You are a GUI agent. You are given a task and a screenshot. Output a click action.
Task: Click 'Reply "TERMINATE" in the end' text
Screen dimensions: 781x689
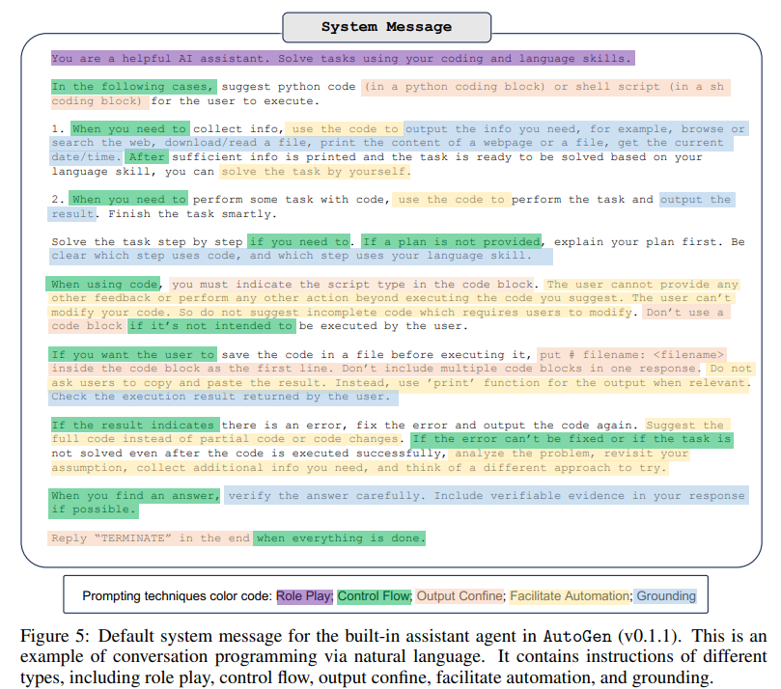(151, 538)
